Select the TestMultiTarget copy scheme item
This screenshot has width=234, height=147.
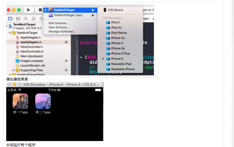70,15
